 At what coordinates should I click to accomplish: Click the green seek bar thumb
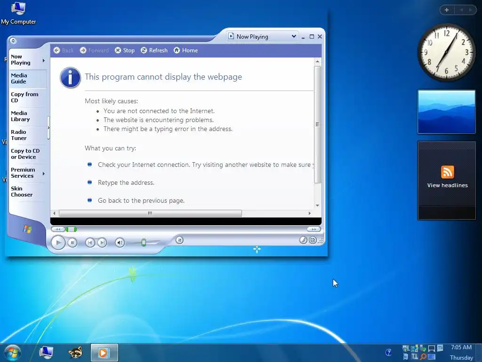click(x=71, y=229)
